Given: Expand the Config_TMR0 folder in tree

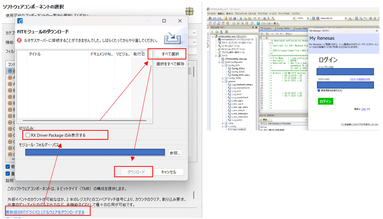Looking at the screenshot, I should pos(223,78).
